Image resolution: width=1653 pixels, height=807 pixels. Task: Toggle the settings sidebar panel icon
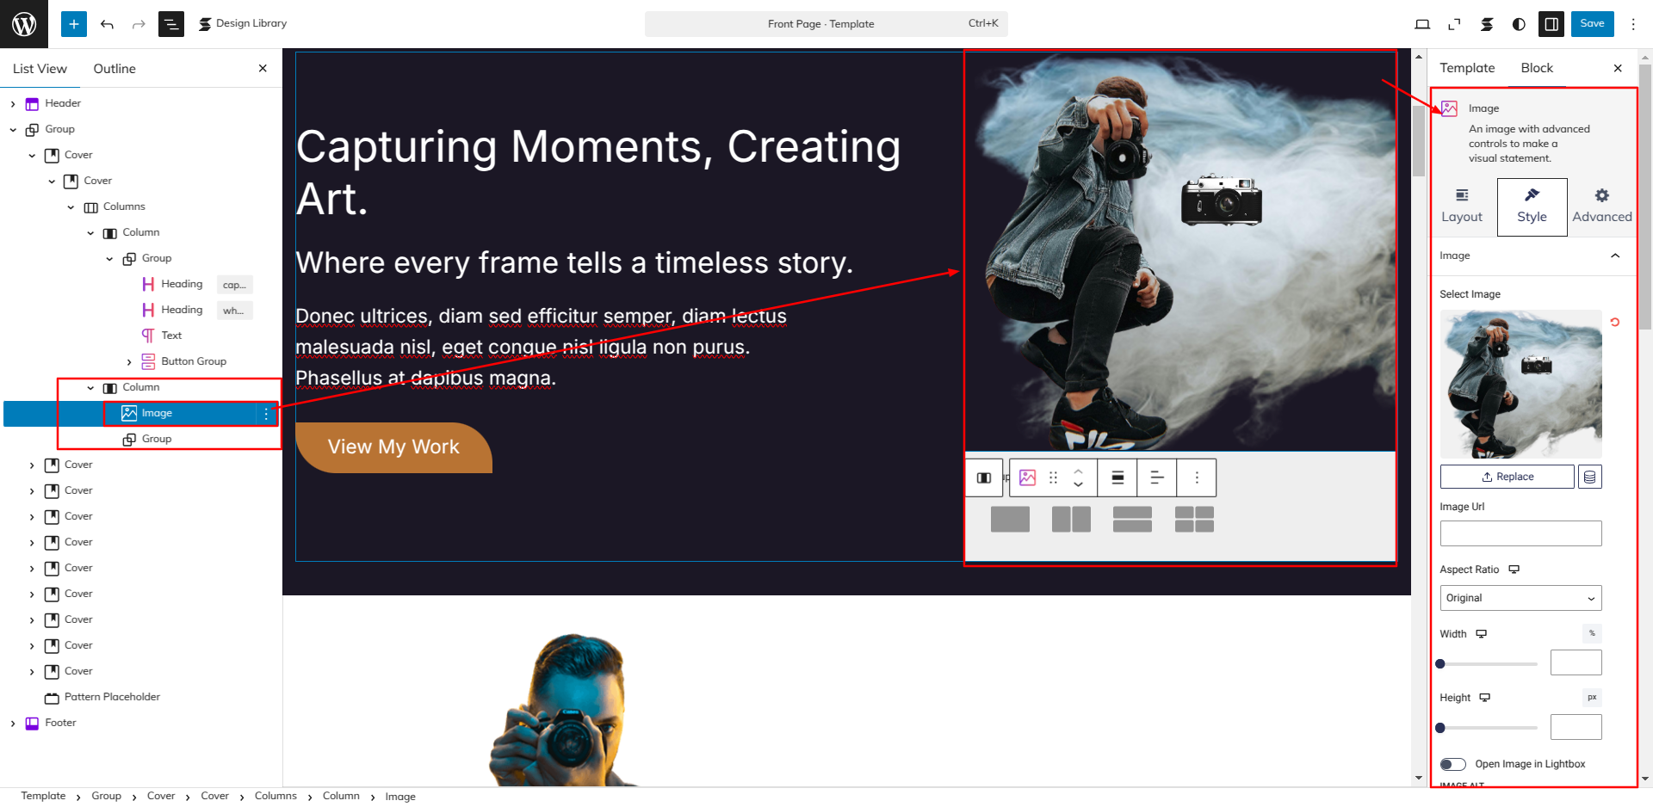point(1551,24)
